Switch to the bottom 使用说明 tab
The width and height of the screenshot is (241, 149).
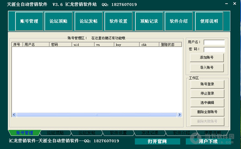[212, 133]
